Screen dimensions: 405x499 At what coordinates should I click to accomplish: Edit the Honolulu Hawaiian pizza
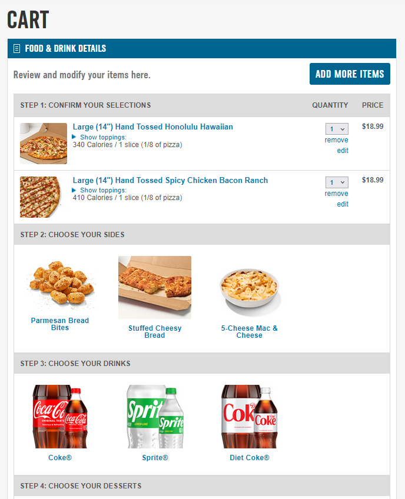(343, 151)
